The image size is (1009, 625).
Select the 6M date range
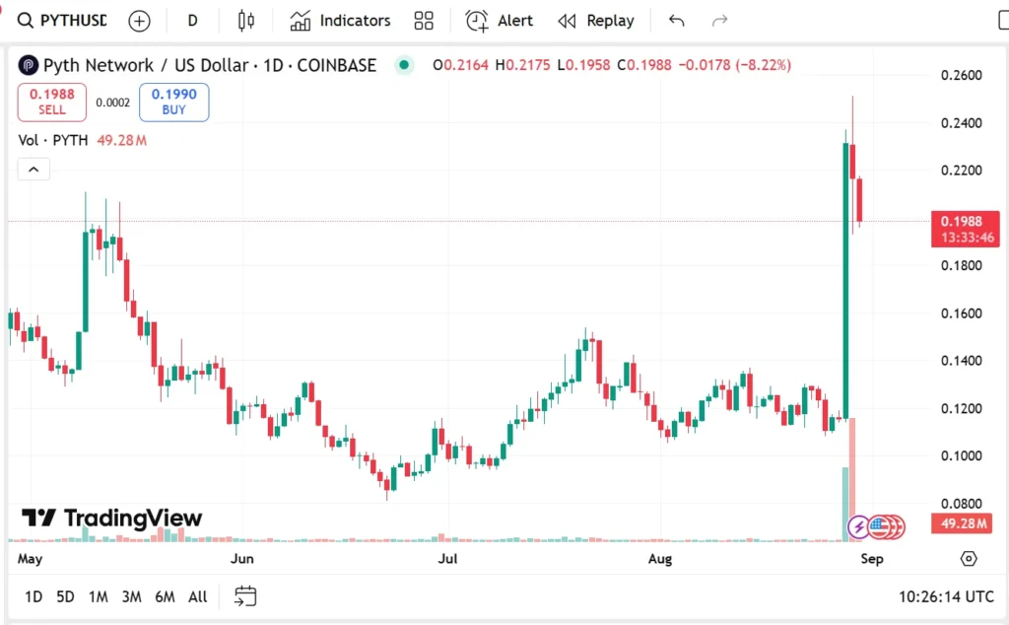point(165,596)
